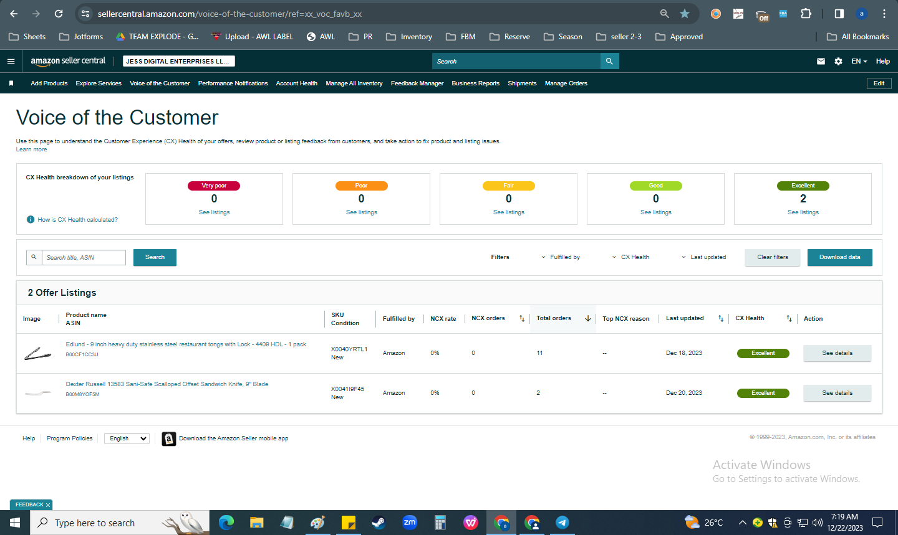
Task: Open the English footer language selector
Action: (x=127, y=438)
